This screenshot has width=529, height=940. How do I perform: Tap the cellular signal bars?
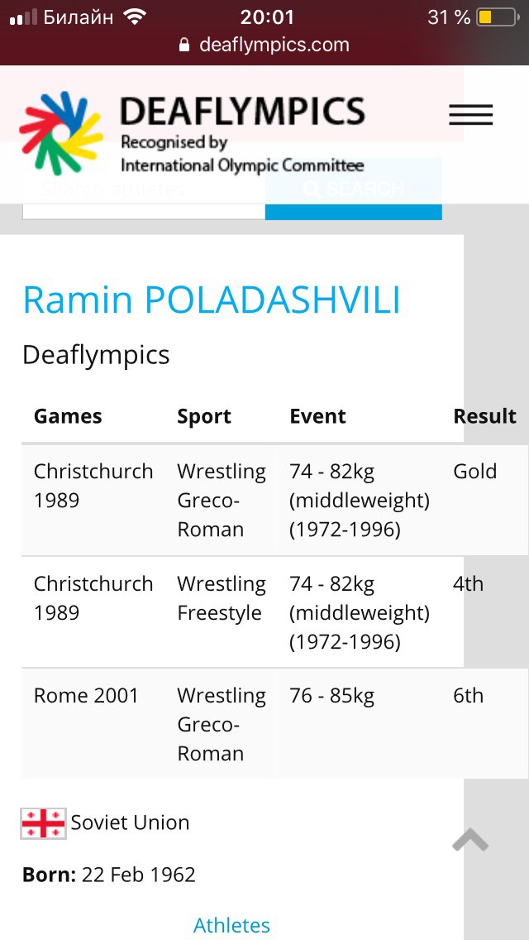click(x=24, y=17)
